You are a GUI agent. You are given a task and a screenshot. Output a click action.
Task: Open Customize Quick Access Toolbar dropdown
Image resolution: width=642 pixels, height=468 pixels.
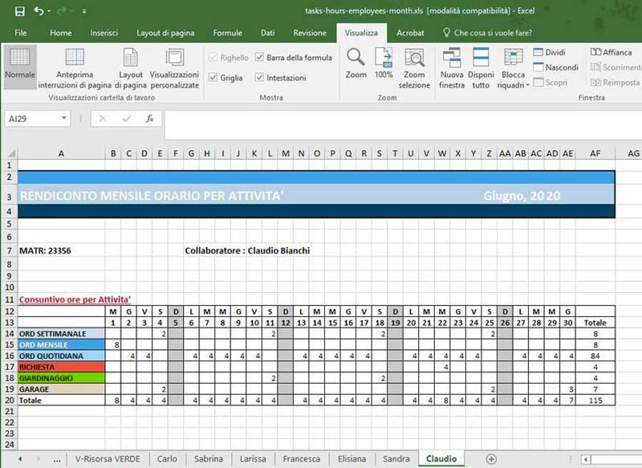point(84,11)
